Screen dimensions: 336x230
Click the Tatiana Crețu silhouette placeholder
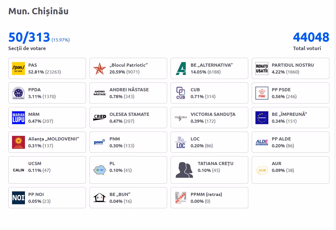184,170
